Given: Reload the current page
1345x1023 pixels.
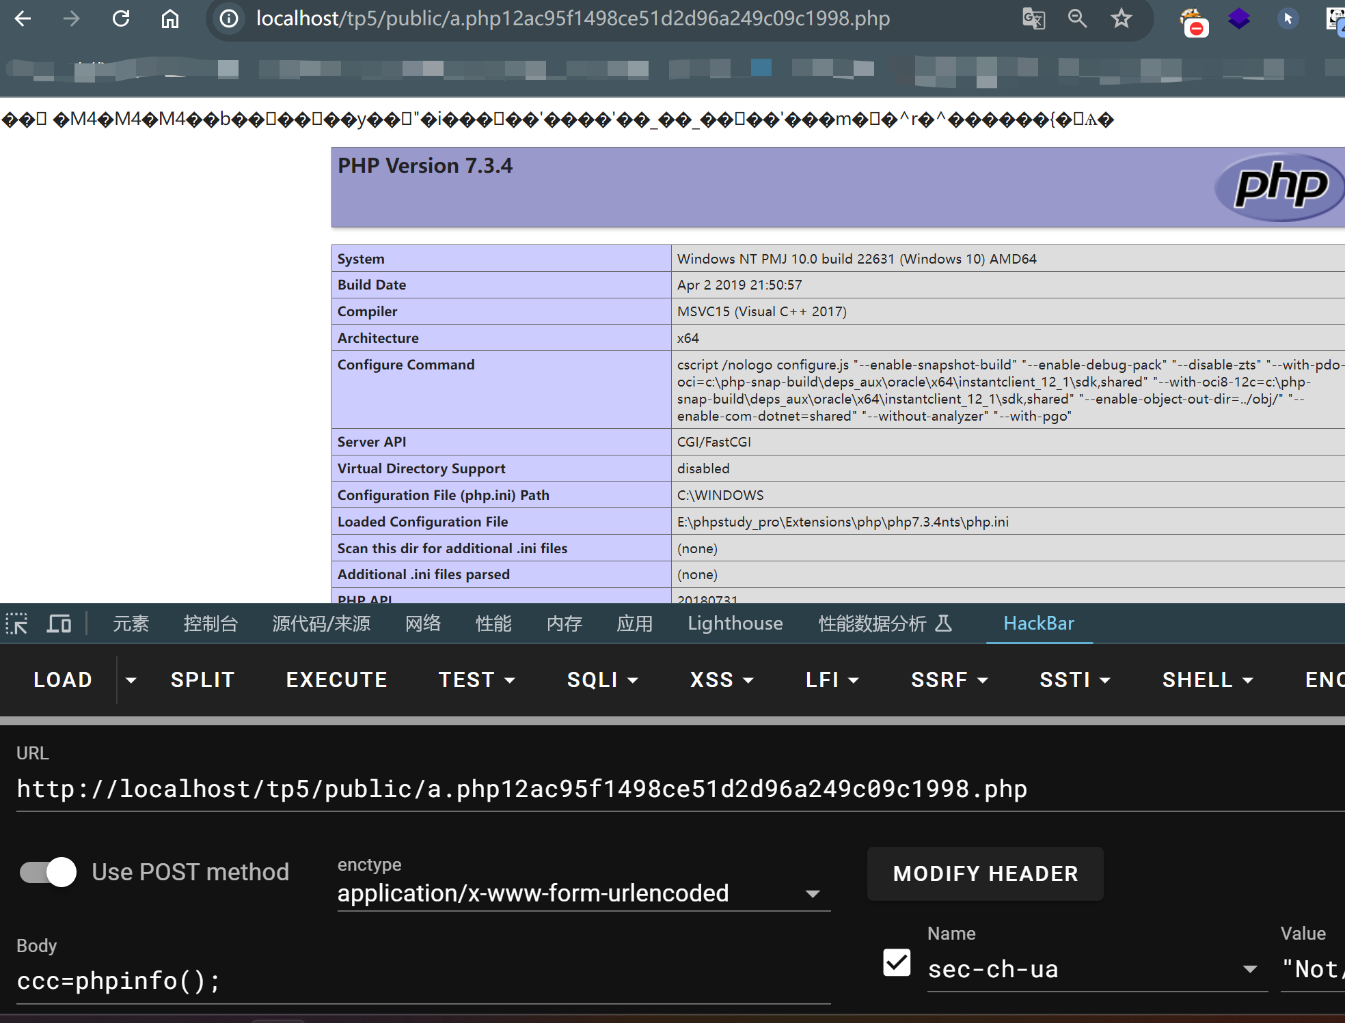Looking at the screenshot, I should [121, 18].
